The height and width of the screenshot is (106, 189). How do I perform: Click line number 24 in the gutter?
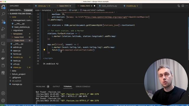38,44
